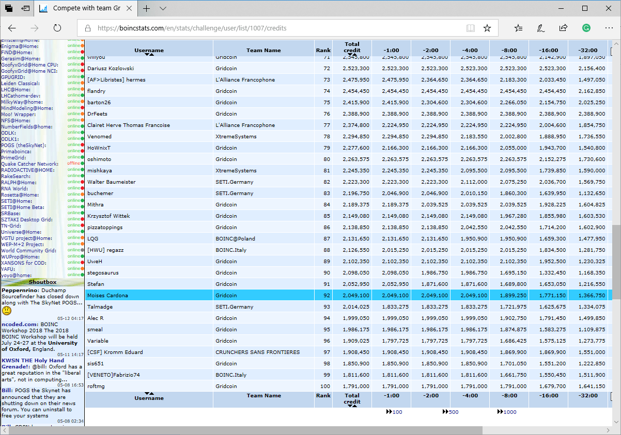Open reading view from address bar
This screenshot has width=621, height=435.
point(470,28)
